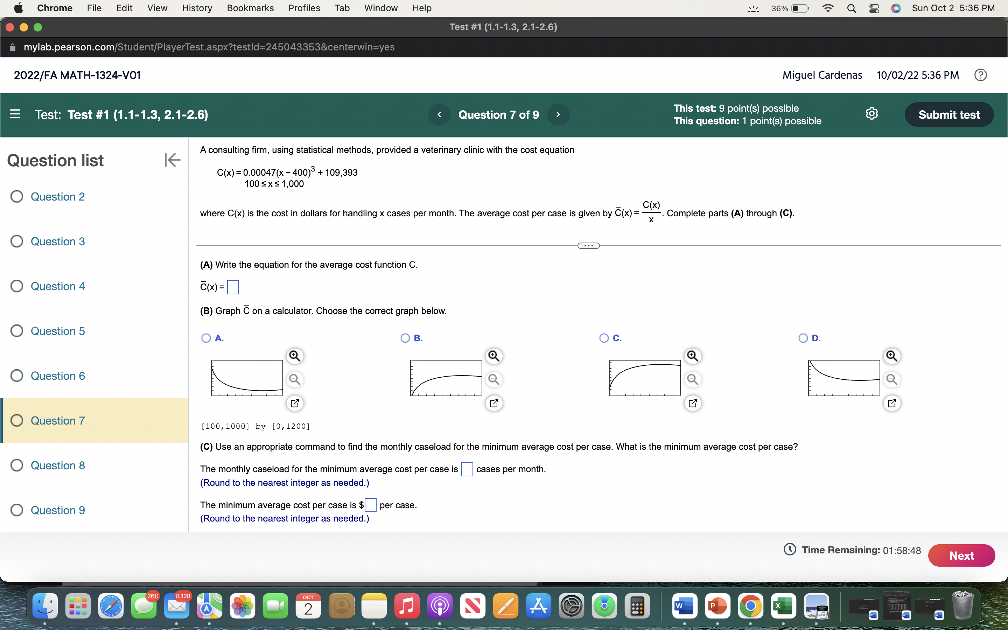Click the help question mark icon
This screenshot has height=630, width=1008.
click(981, 75)
